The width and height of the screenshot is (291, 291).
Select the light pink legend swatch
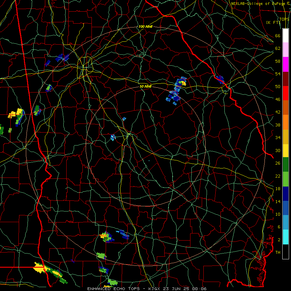tap(286, 50)
